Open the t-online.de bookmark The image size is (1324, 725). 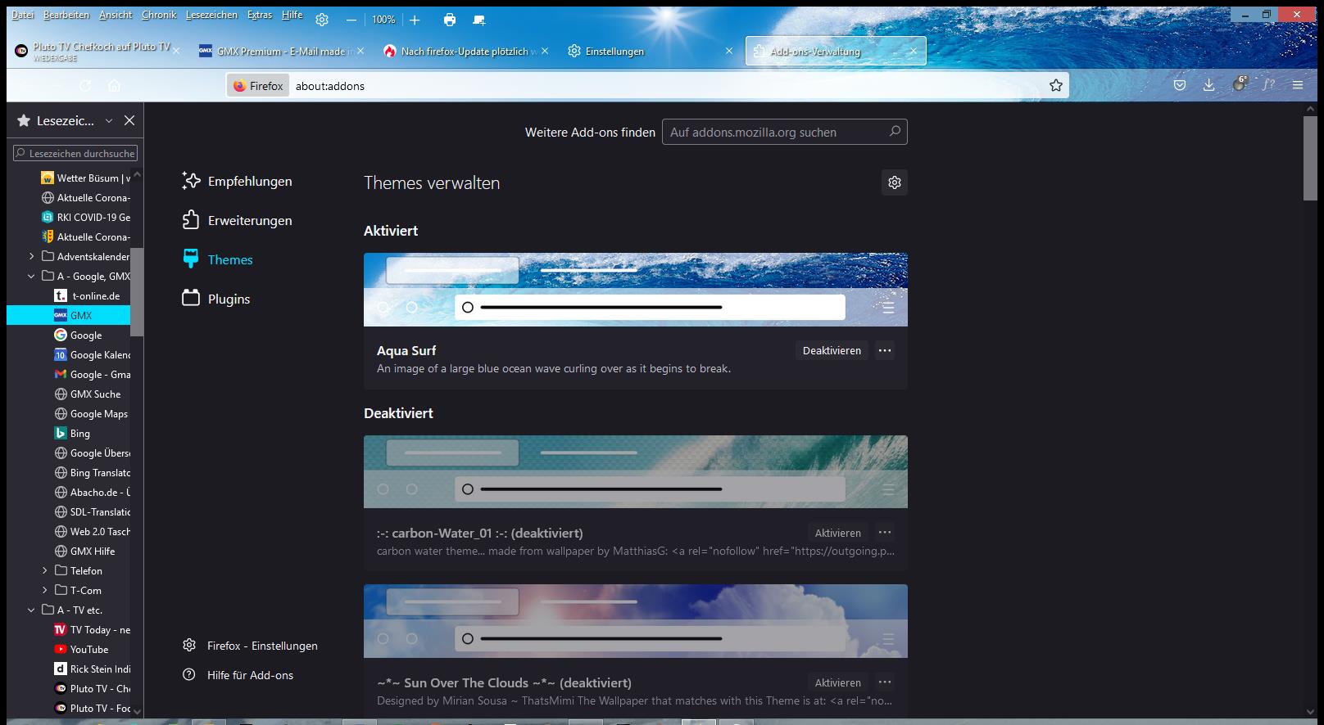87,295
